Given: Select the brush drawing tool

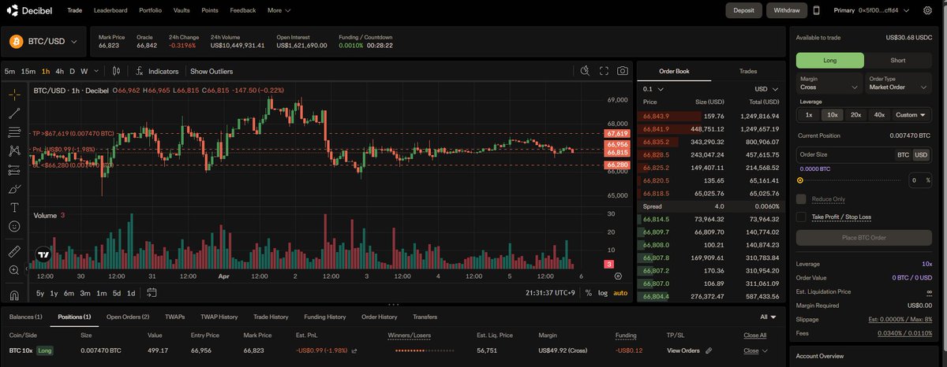Looking at the screenshot, I should click(14, 188).
